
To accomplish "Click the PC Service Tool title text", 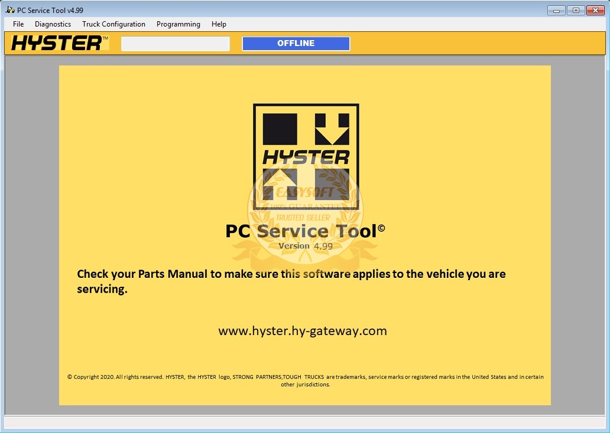I will tap(305, 231).
